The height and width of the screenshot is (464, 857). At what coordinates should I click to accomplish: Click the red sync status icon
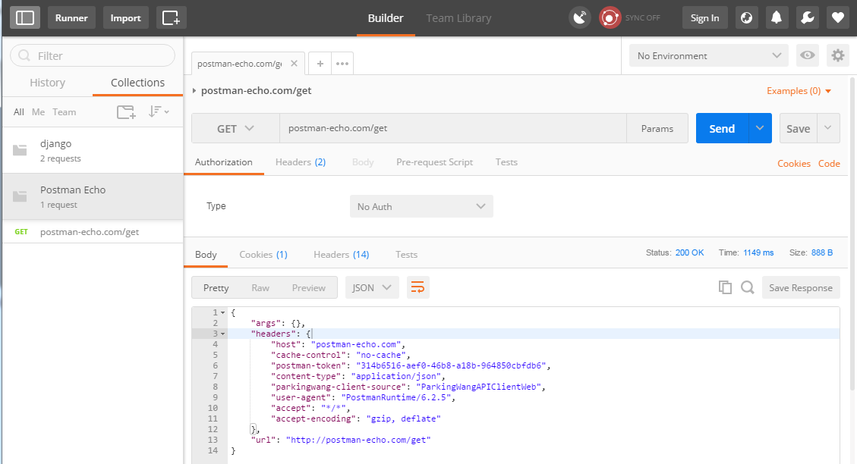click(x=610, y=18)
